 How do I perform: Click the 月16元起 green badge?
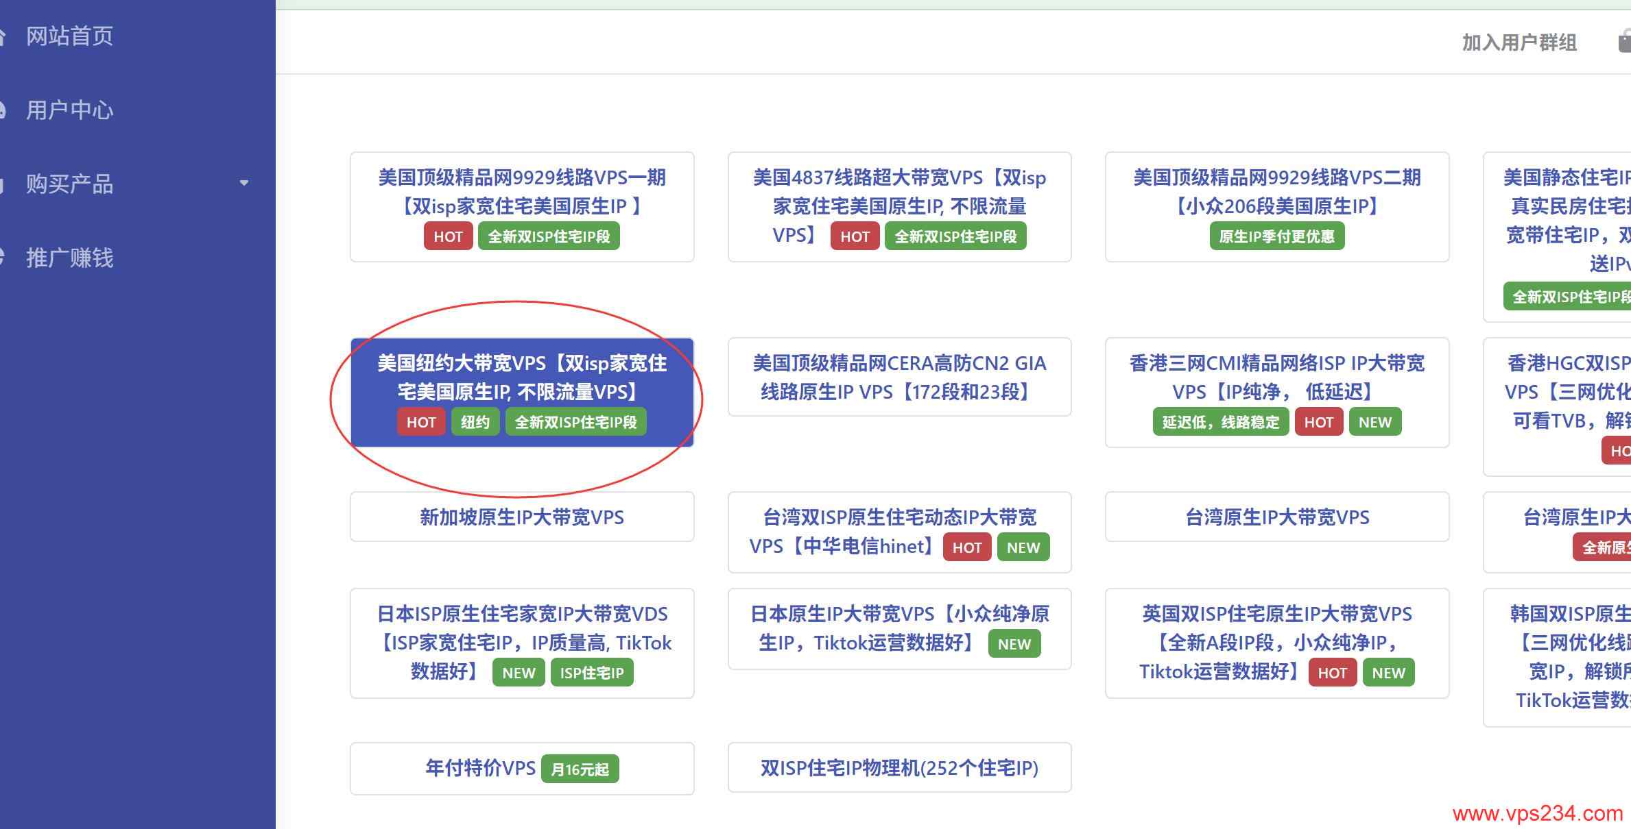[580, 769]
